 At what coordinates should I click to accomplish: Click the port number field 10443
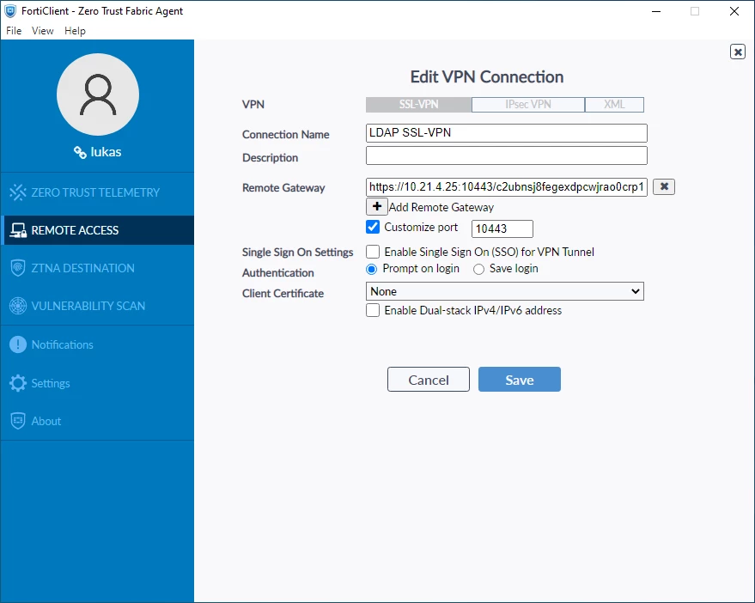[502, 228]
